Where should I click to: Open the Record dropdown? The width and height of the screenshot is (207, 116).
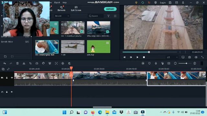point(62,16)
